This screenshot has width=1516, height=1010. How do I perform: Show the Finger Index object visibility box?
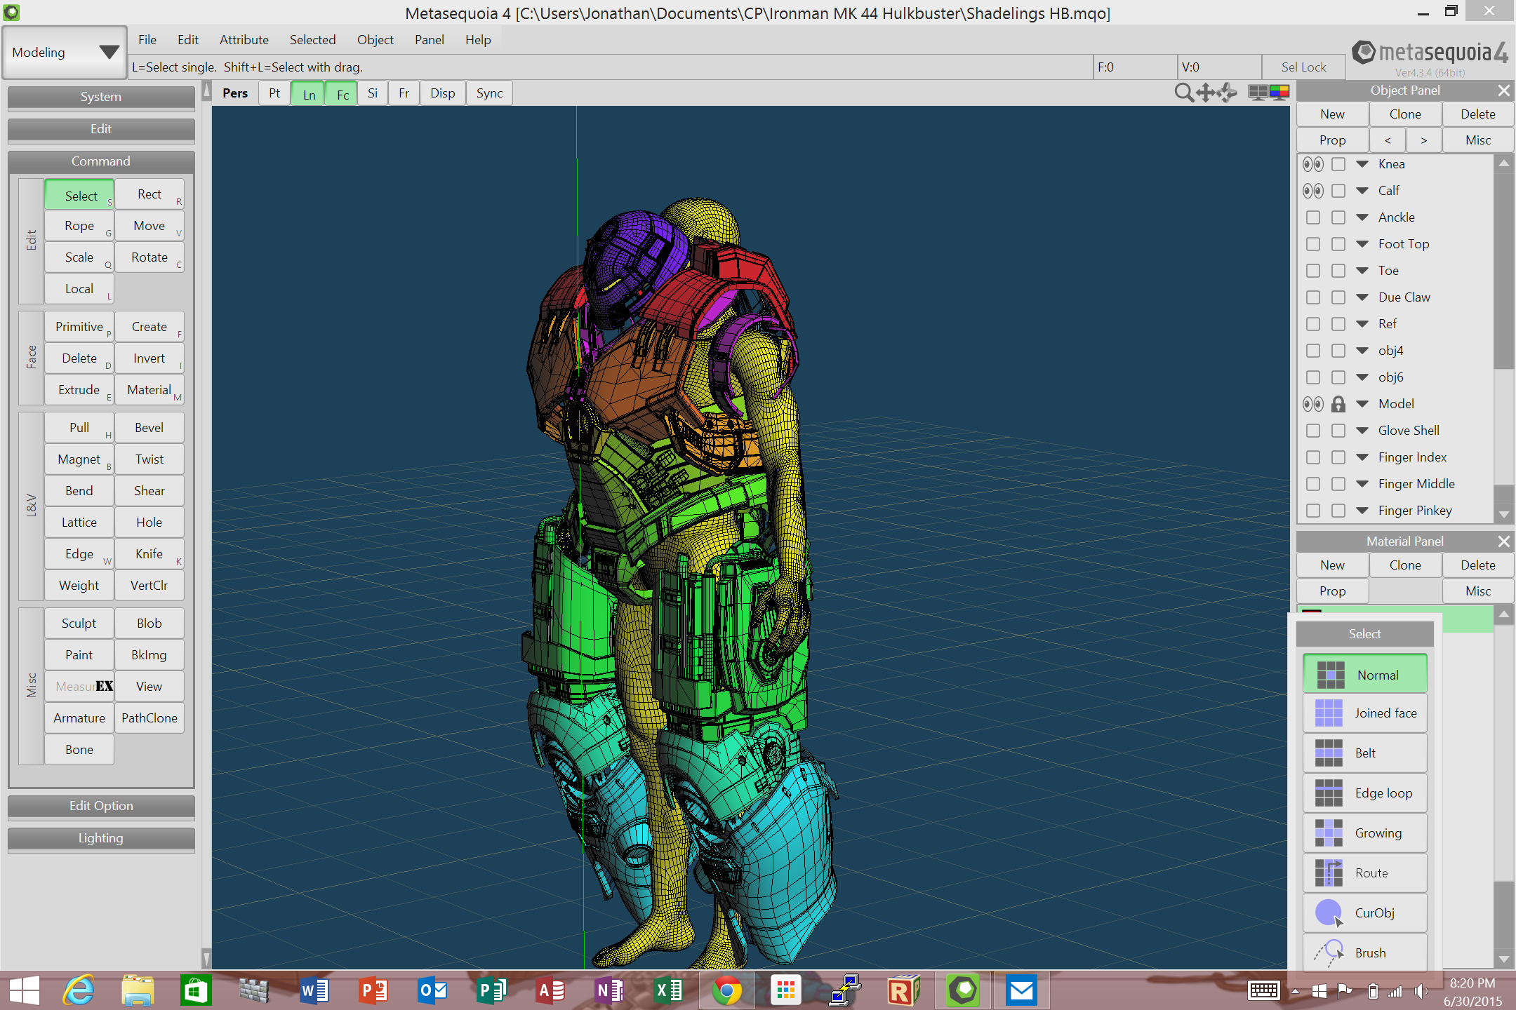[x=1313, y=457]
